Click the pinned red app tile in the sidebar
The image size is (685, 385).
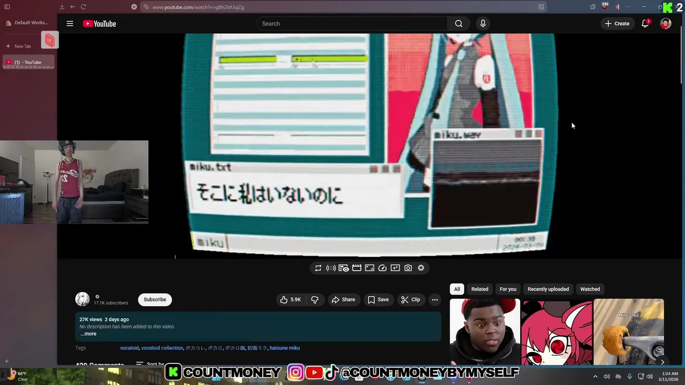point(50,40)
